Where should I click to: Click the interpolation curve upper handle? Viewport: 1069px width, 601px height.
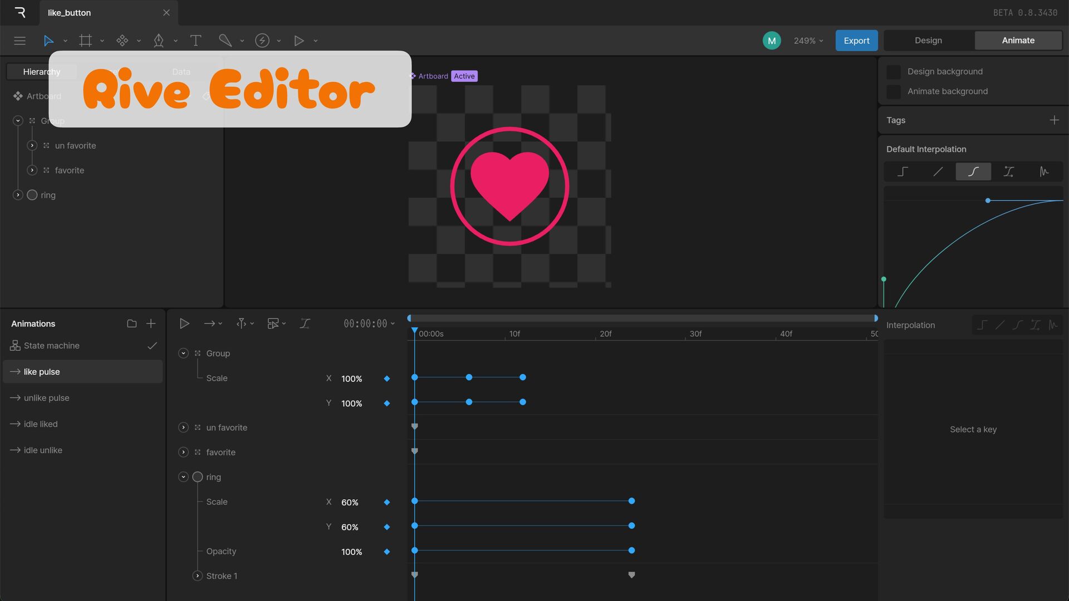(x=988, y=200)
